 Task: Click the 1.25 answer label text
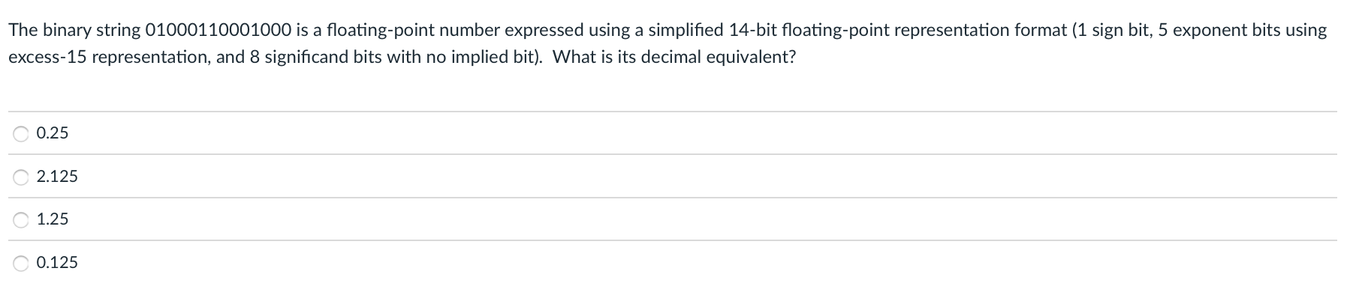[x=53, y=219]
